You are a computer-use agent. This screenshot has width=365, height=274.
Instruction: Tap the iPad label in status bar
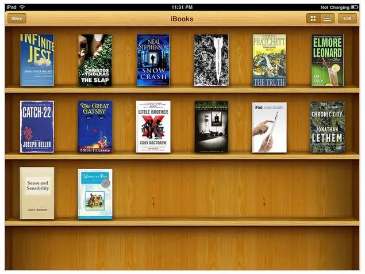(x=11, y=7)
